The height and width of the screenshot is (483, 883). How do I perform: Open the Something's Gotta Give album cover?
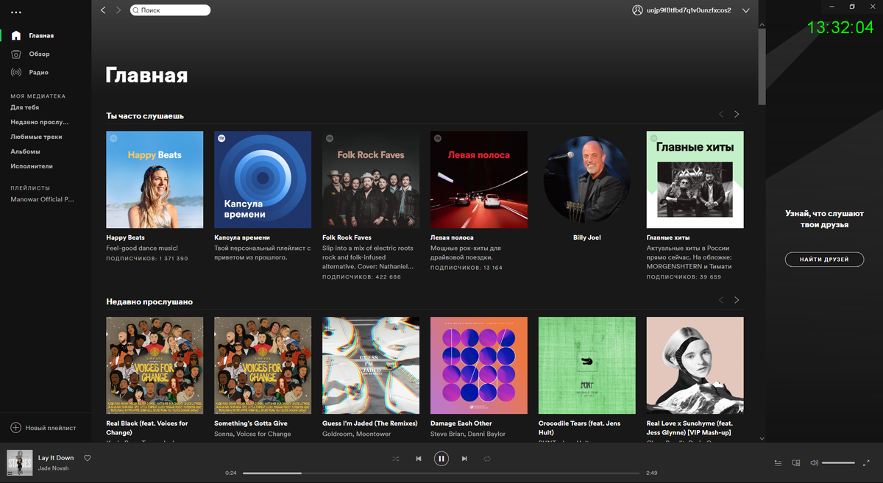coord(263,365)
